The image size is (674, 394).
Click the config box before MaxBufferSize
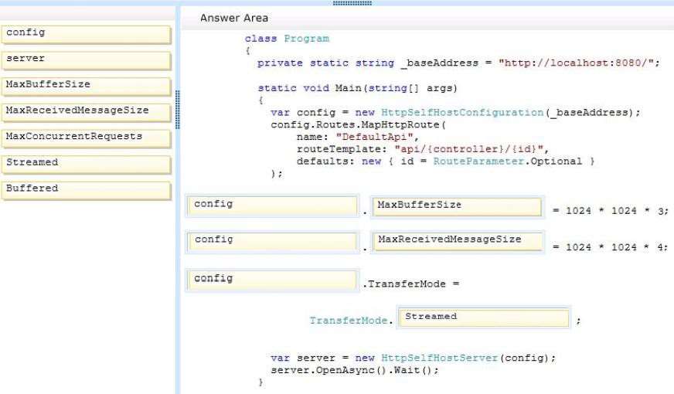273,206
